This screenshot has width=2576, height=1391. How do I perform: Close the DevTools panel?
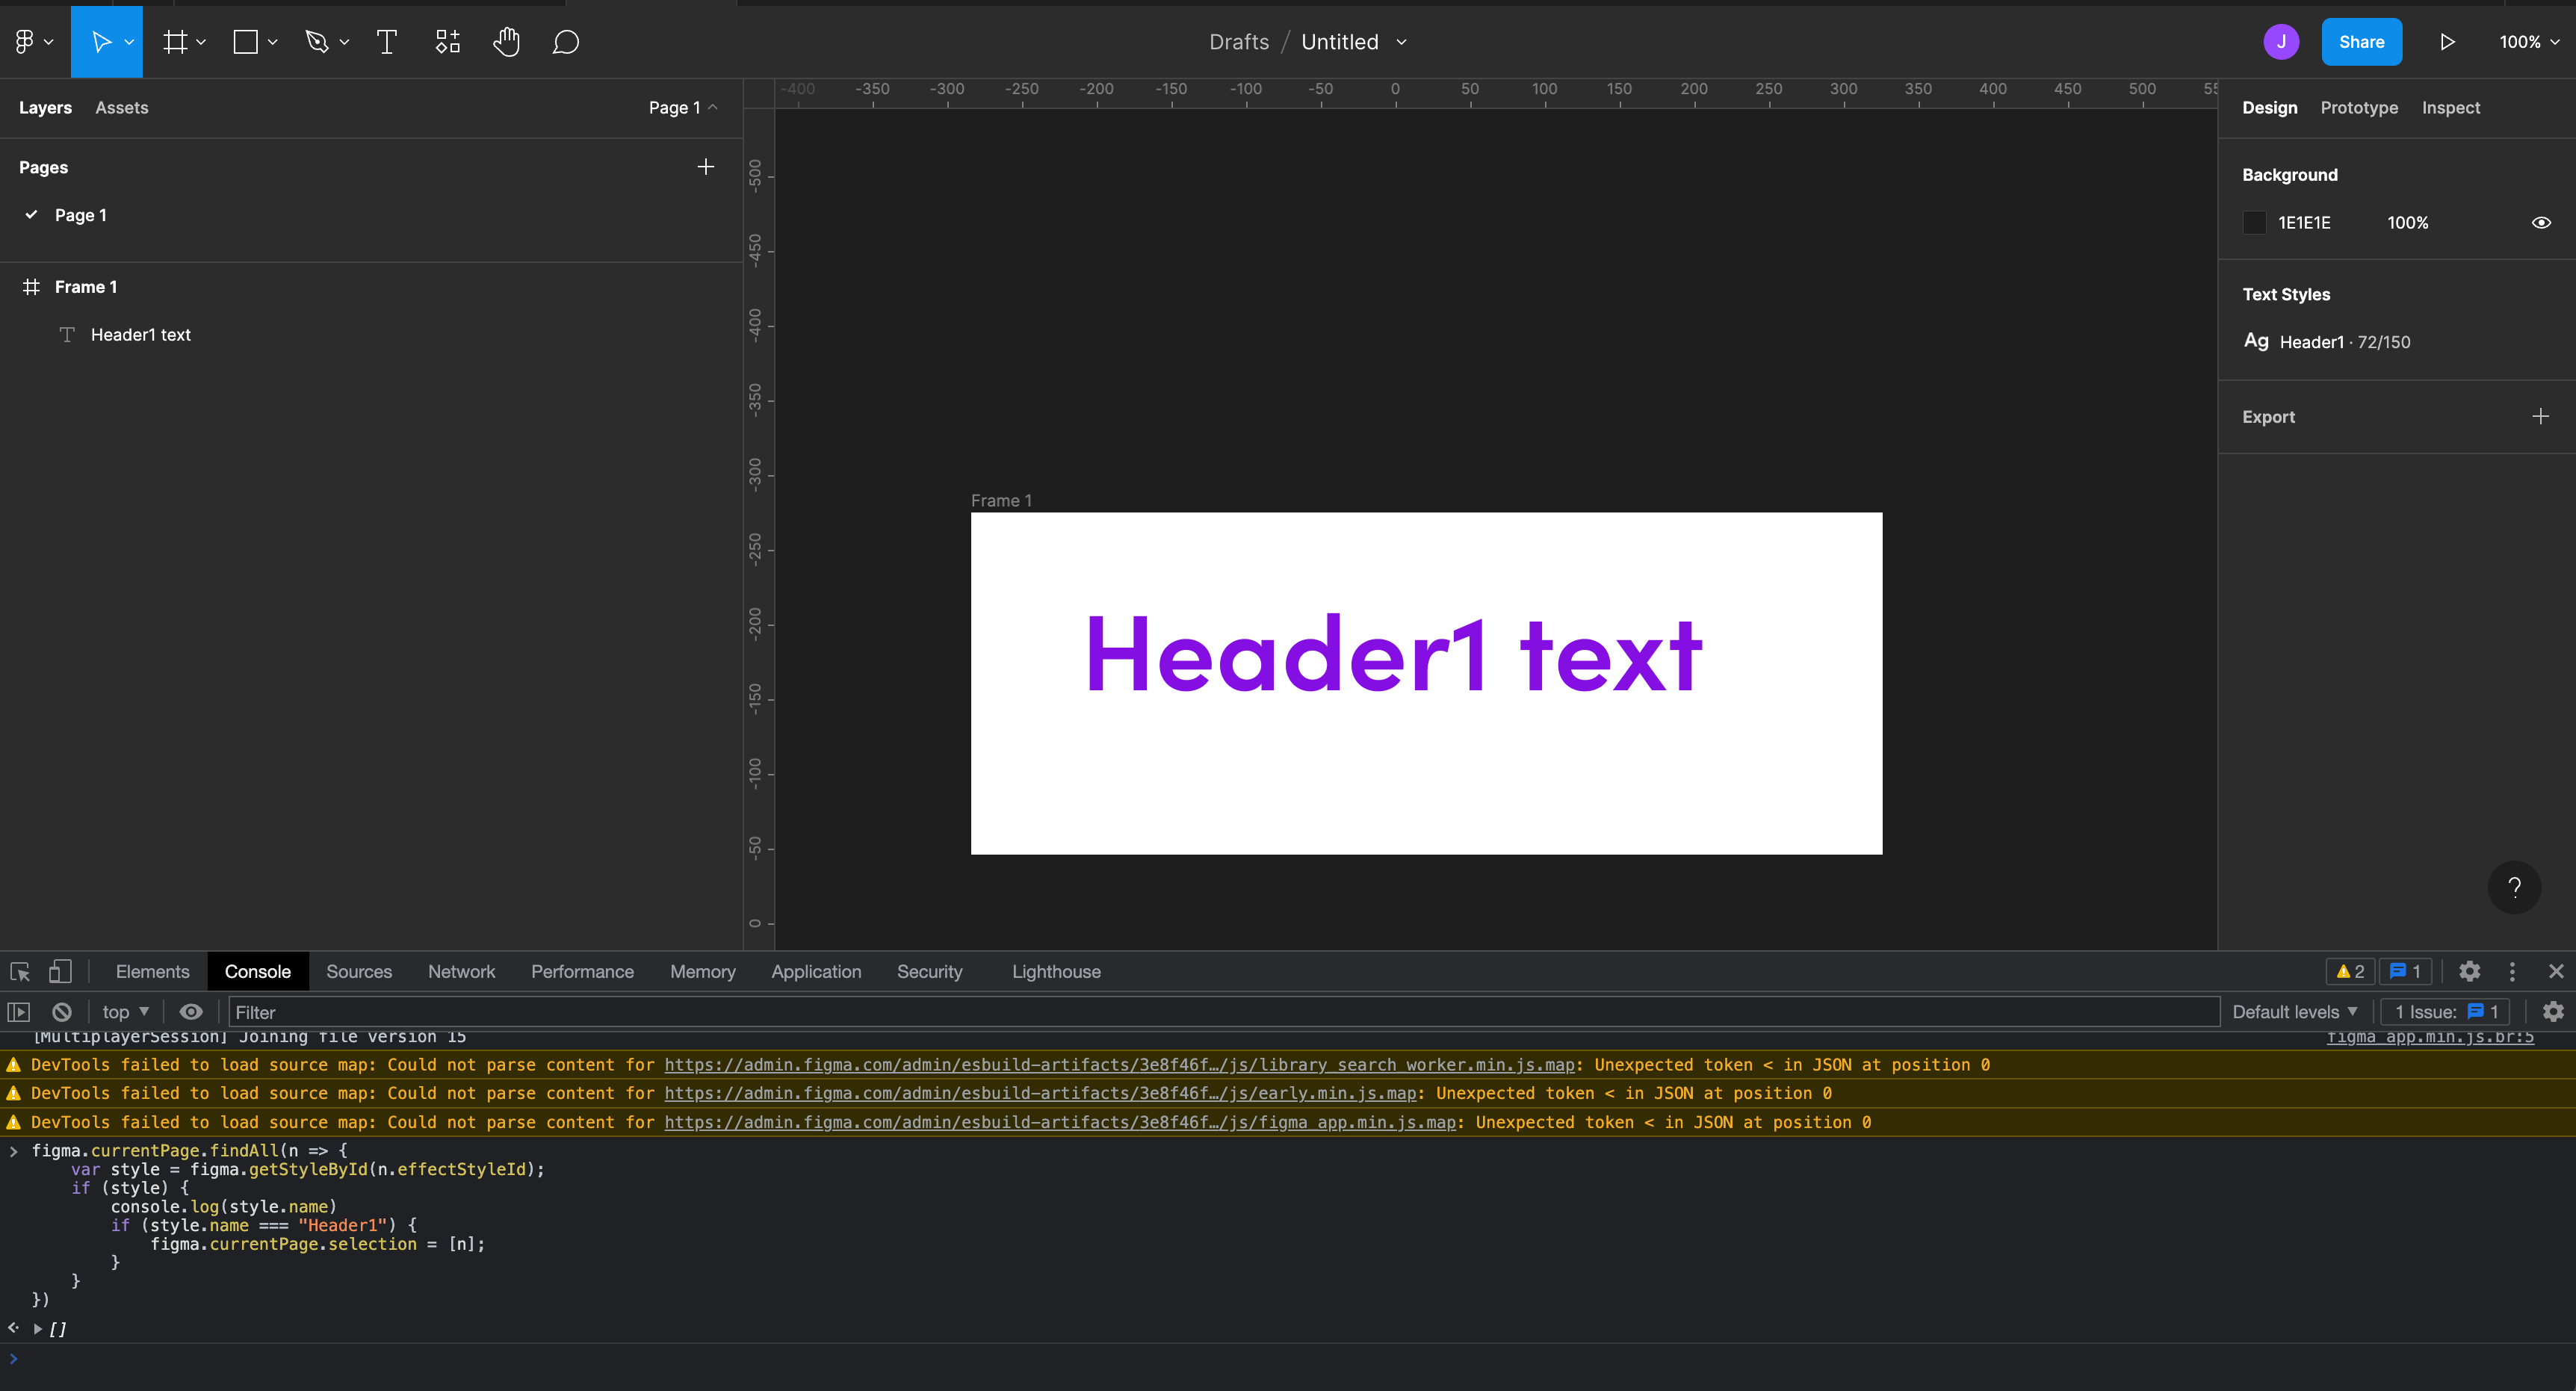click(2556, 971)
